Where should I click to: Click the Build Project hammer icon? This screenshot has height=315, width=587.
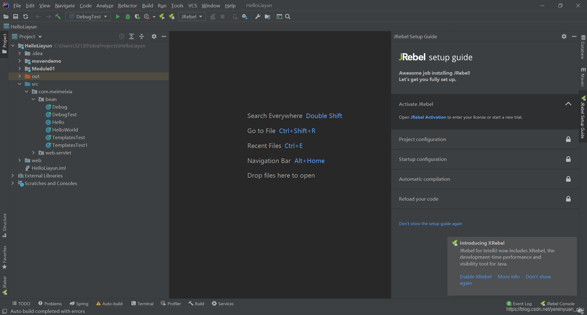[58, 17]
